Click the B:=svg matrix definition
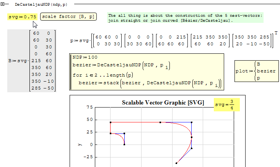This screenshot has width=280, height=167. click(x=33, y=61)
